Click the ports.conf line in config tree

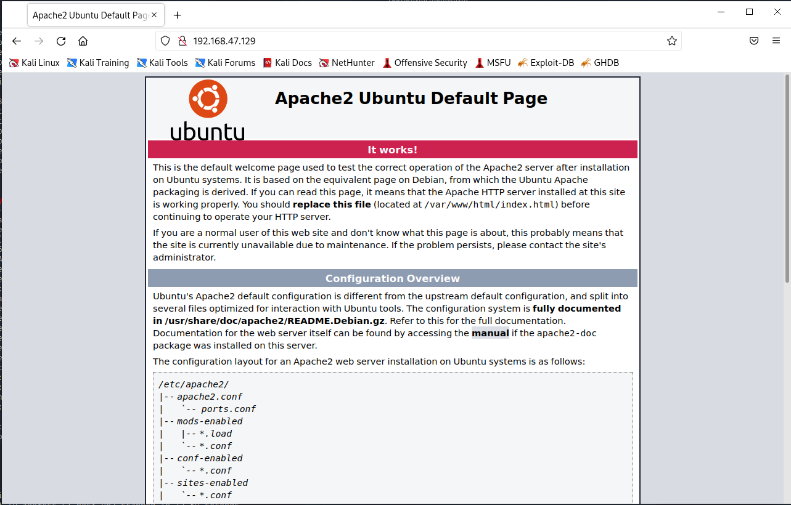[228, 409]
